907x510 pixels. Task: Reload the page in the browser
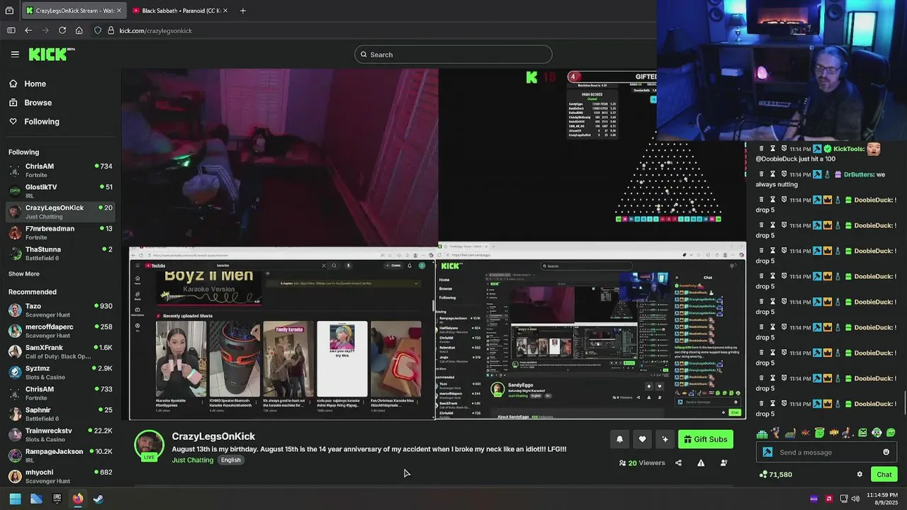62,30
